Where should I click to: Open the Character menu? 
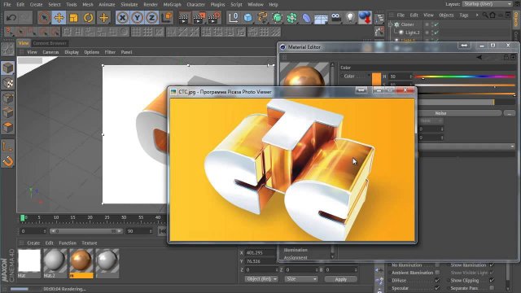click(x=195, y=5)
